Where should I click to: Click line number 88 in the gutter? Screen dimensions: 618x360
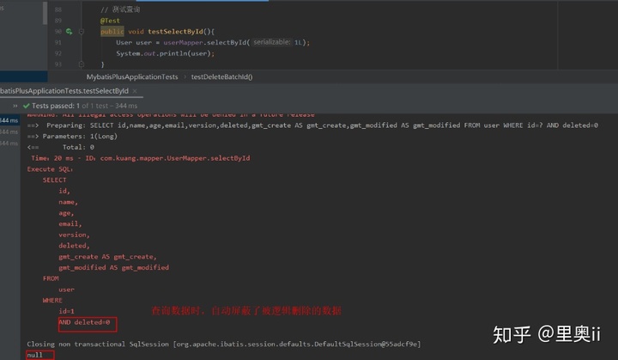click(x=58, y=9)
